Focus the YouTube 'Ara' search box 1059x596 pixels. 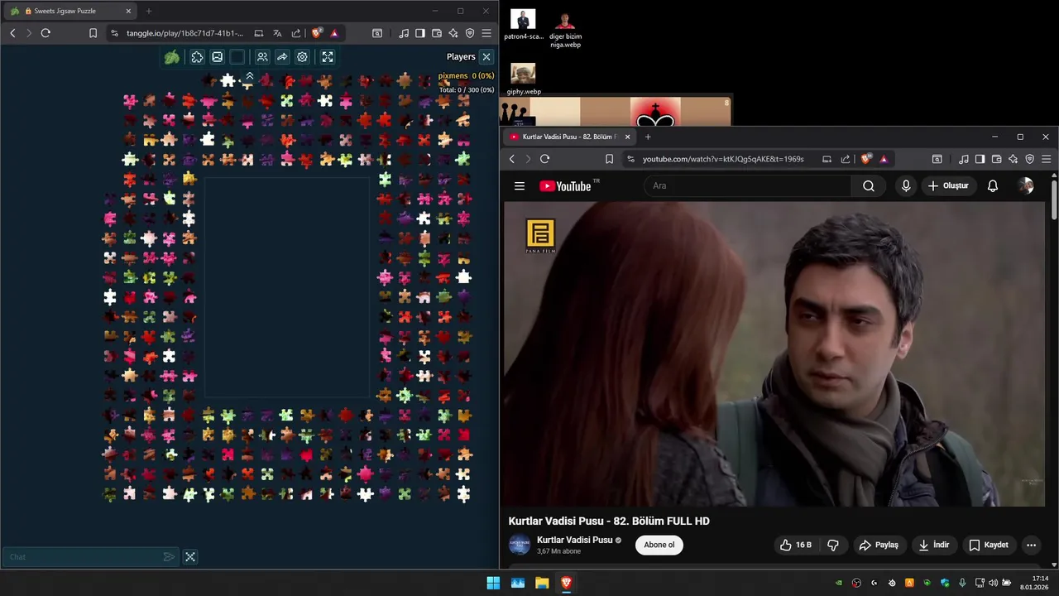click(x=748, y=186)
